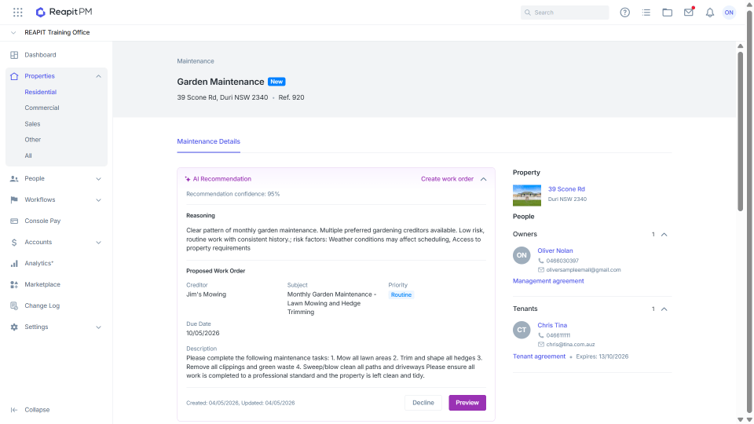Open the mail inbox icon with notification
This screenshot has width=754, height=424.
point(689,12)
